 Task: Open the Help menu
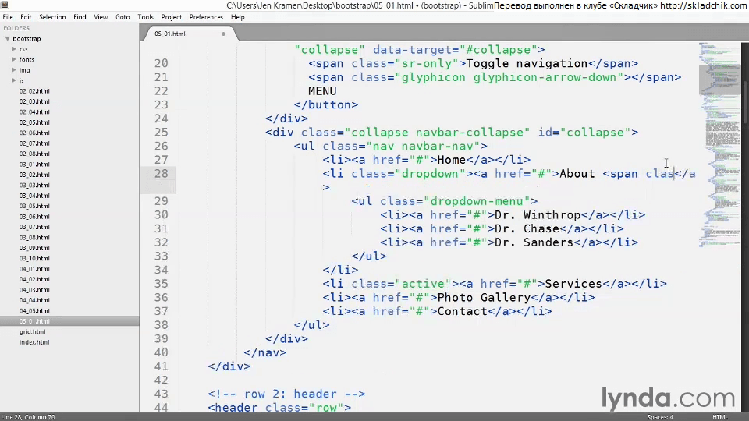pyautogui.click(x=237, y=16)
